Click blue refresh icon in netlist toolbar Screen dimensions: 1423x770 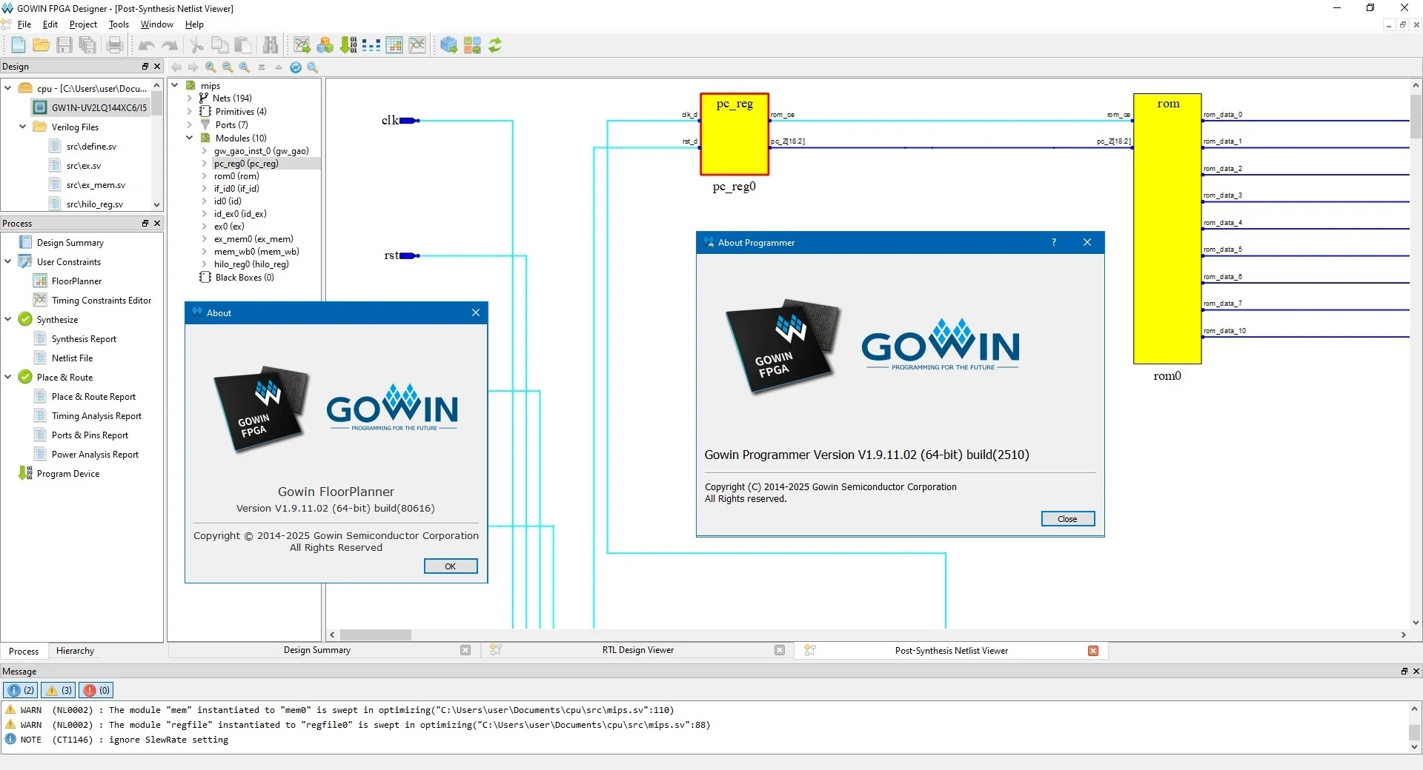[296, 67]
